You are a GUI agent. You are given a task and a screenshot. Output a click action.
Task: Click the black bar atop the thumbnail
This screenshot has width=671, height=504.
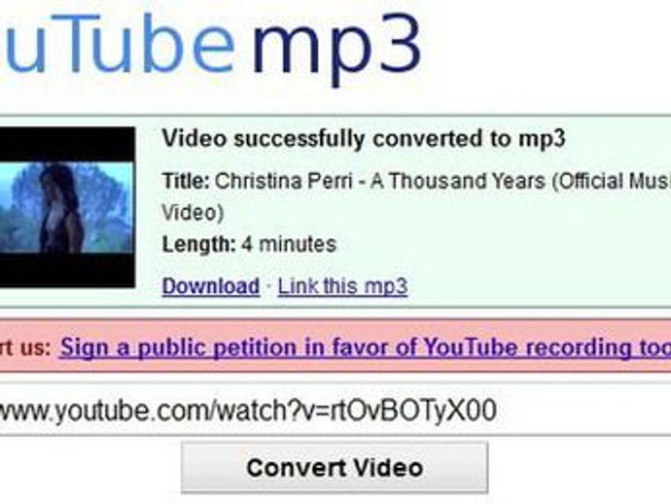[x=67, y=144]
